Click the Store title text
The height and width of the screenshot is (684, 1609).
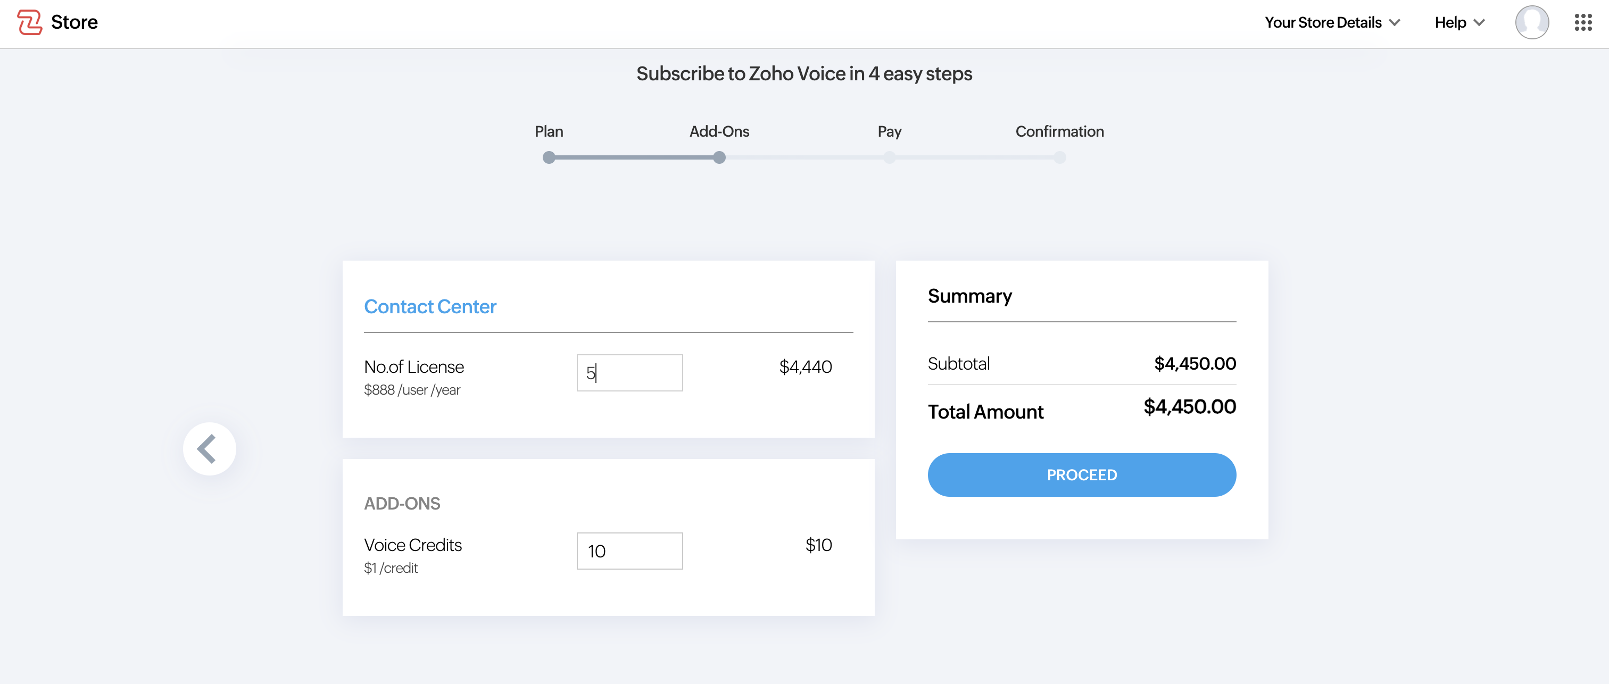tap(74, 22)
